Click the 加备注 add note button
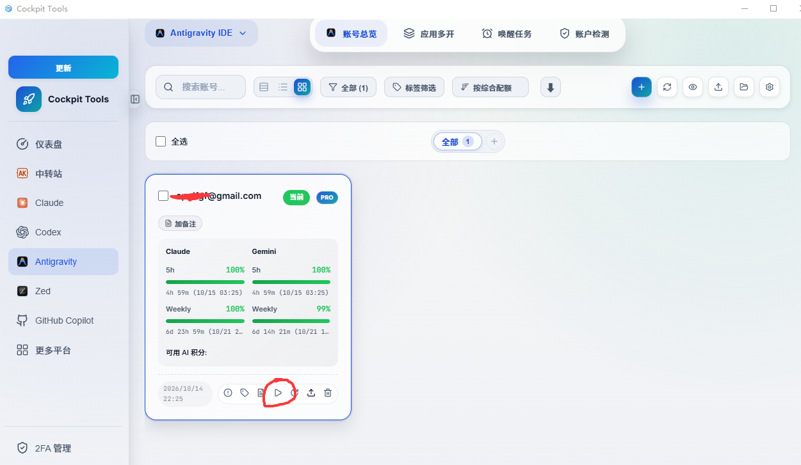 181,224
